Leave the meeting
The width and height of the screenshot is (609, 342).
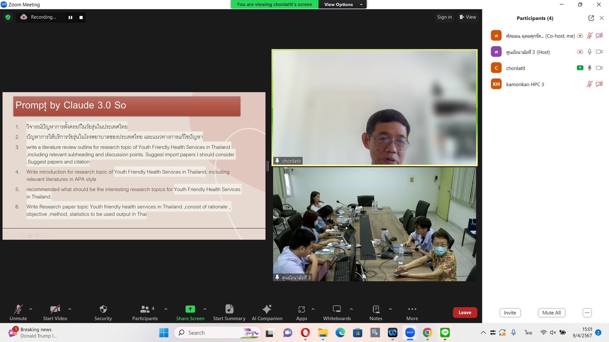tap(465, 312)
